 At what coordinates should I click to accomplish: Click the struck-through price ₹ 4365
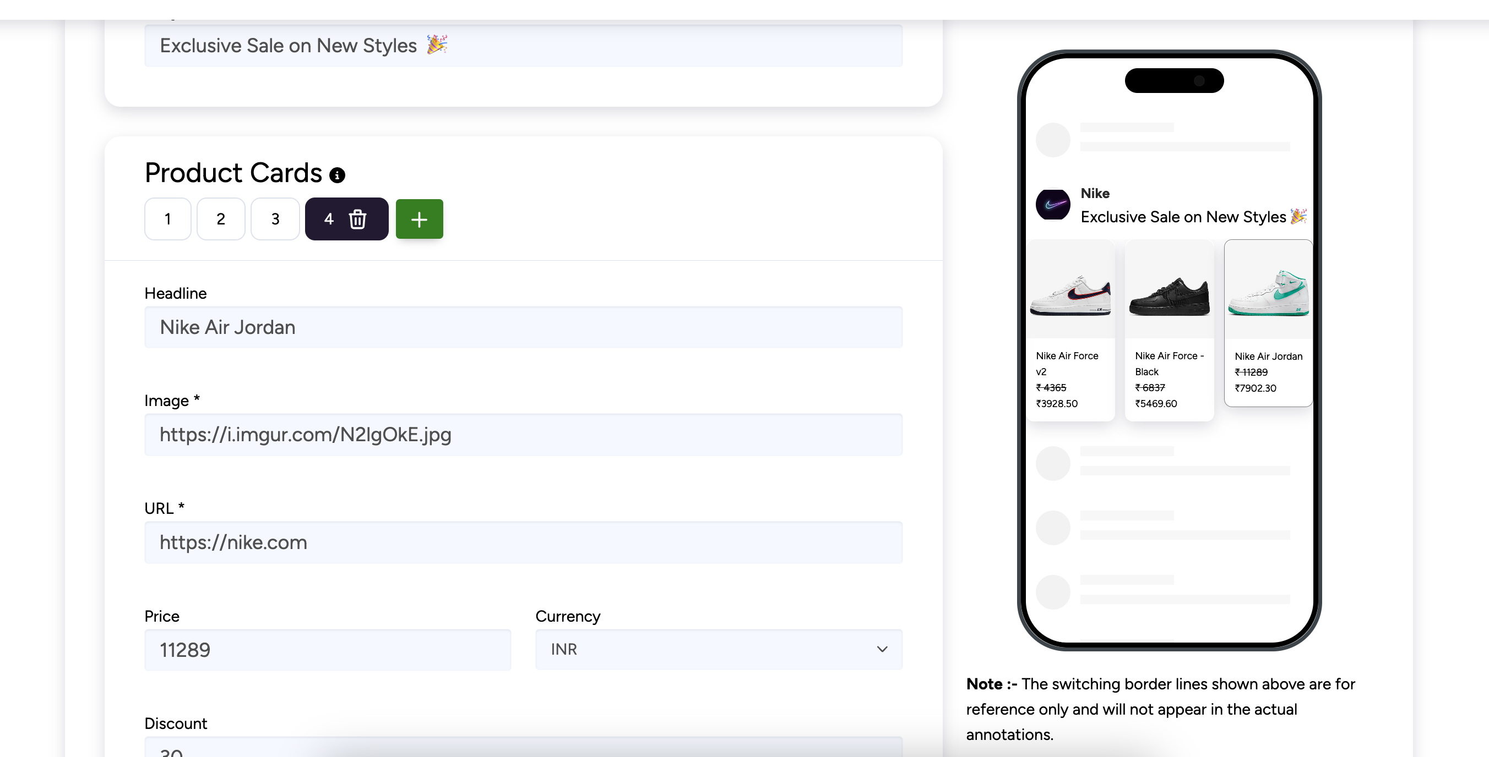1051,387
